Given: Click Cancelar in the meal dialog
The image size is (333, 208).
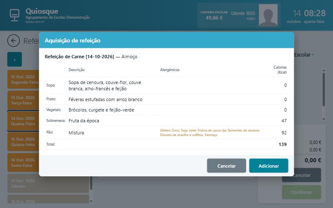Looking at the screenshot, I should coord(226,166).
